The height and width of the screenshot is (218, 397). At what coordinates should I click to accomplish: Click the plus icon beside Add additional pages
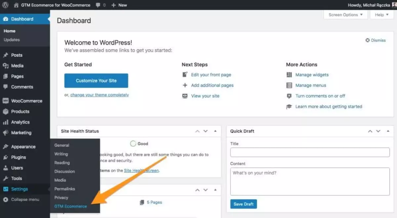click(x=185, y=85)
